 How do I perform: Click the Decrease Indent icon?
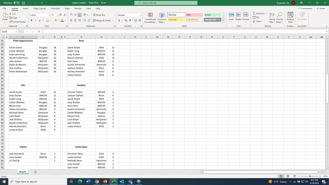(85, 20)
